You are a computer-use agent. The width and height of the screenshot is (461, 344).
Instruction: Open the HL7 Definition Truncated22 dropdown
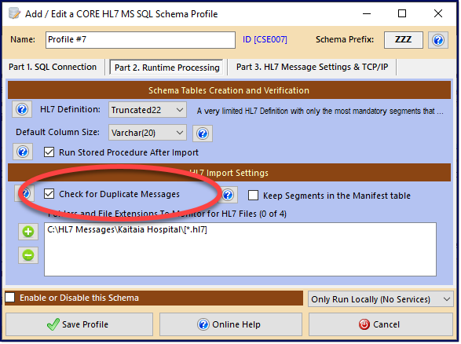tap(148, 110)
